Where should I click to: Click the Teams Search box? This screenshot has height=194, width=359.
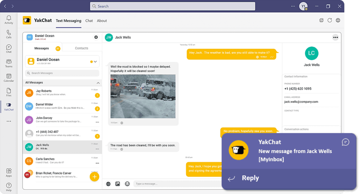tap(172, 6)
